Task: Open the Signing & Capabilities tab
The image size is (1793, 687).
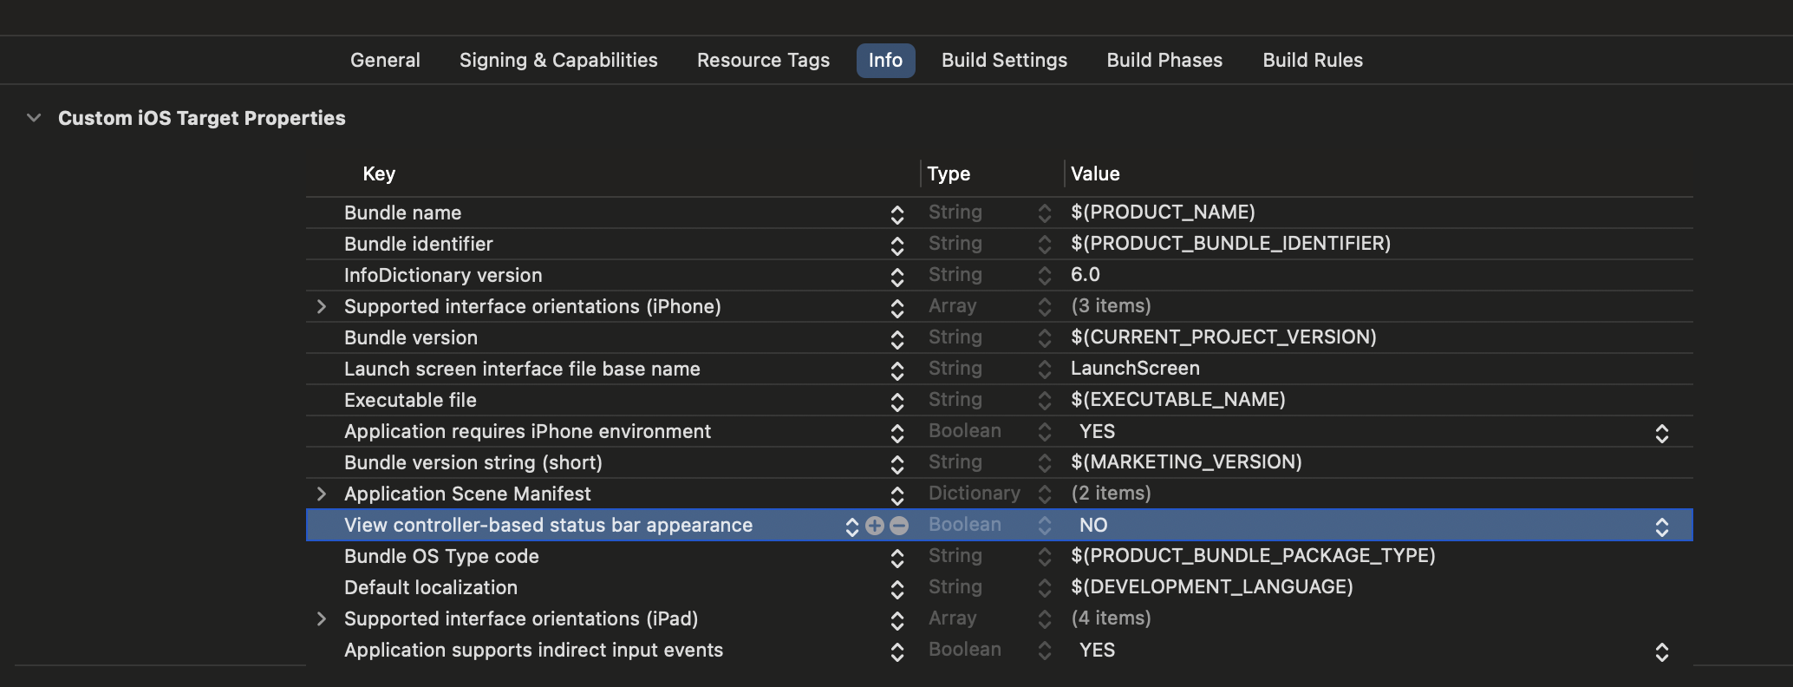Action: (558, 61)
